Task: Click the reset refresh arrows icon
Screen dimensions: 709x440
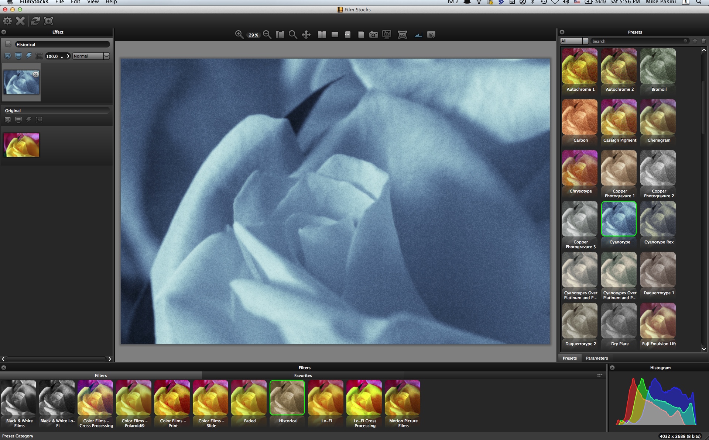Action: tap(35, 21)
